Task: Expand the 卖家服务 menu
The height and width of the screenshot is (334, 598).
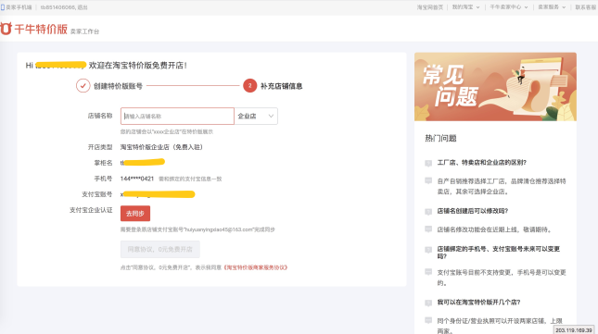Action: tap(552, 7)
